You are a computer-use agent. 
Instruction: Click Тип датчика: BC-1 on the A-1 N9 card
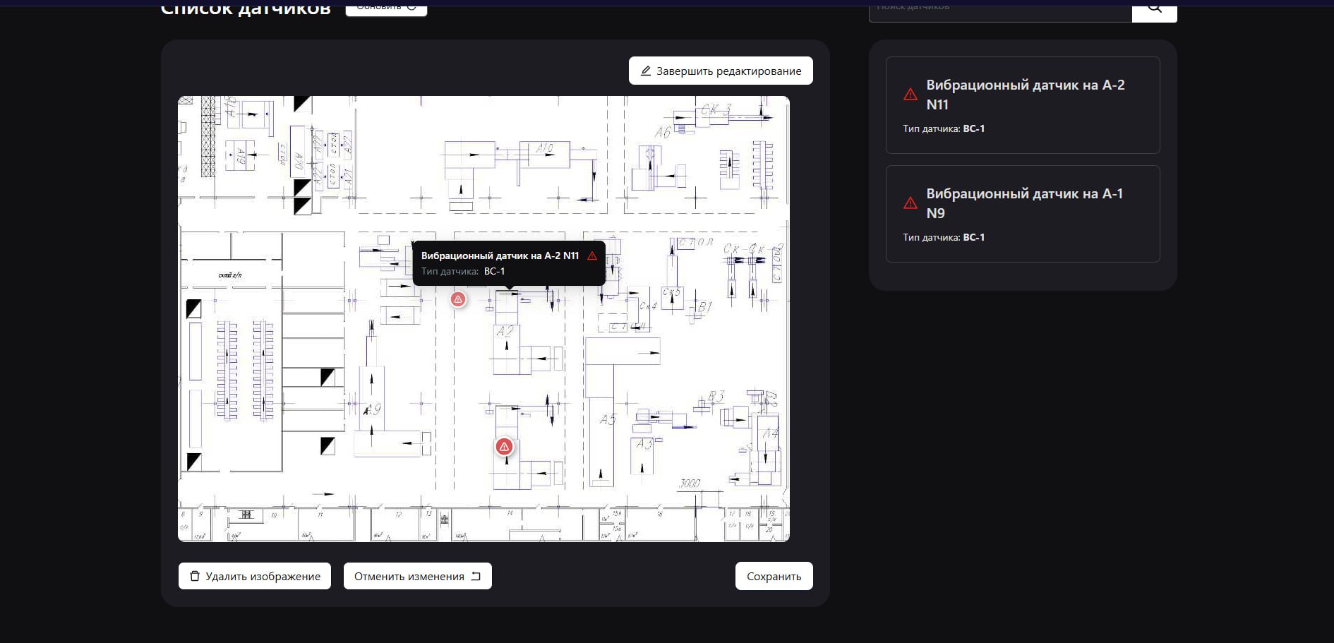point(944,237)
